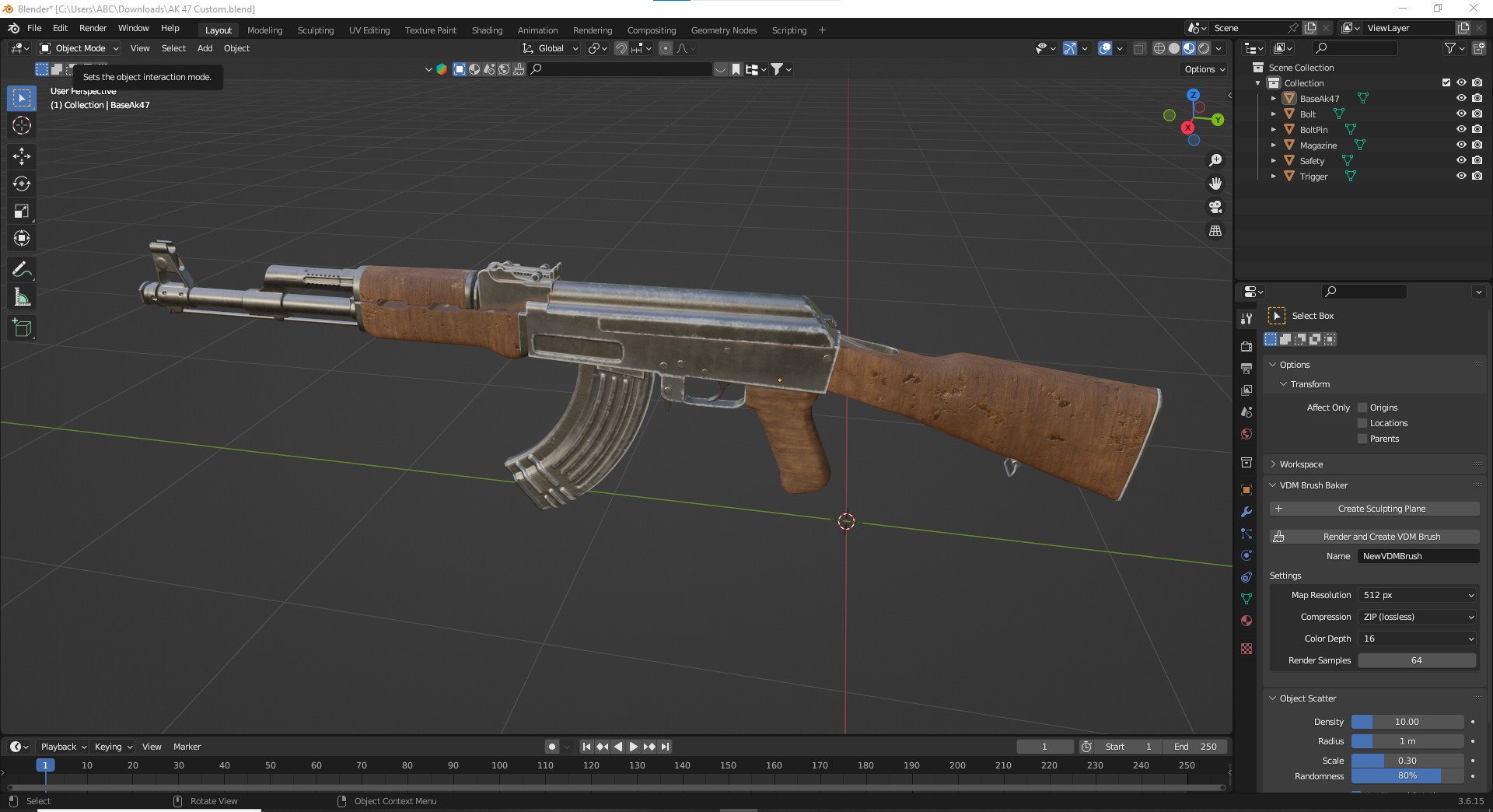
Task: Select the Add Cube tool
Action: coord(22,328)
